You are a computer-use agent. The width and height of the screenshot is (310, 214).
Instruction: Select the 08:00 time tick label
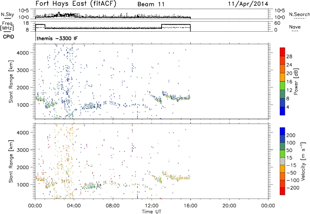point(113,206)
